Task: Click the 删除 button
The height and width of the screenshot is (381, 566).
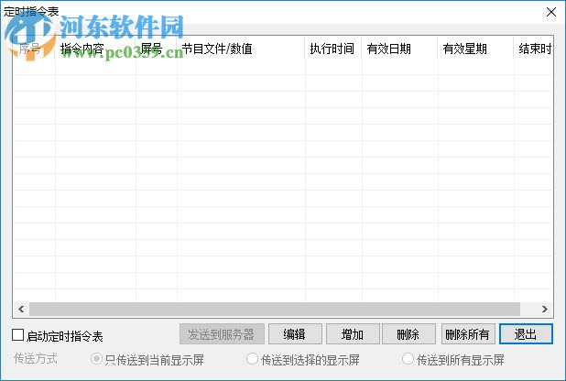Action: 408,334
